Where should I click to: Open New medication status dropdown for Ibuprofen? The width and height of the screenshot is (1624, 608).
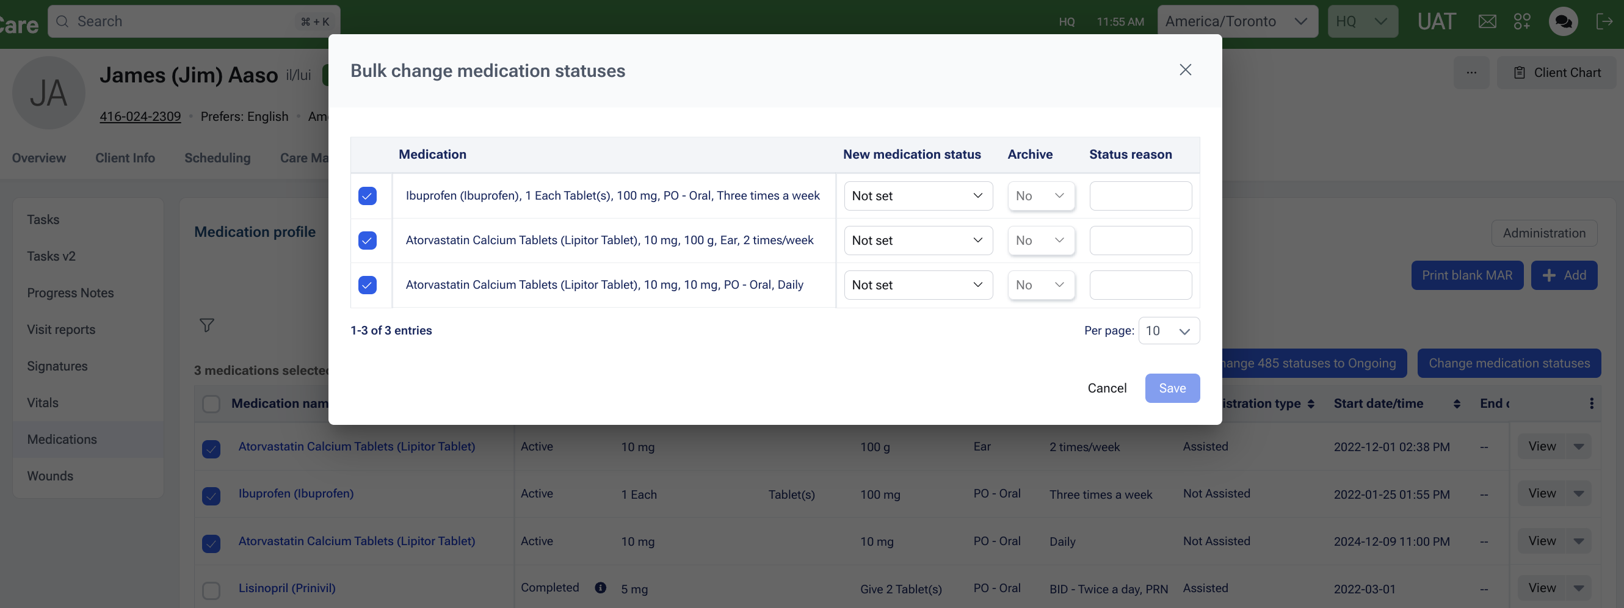tap(917, 196)
